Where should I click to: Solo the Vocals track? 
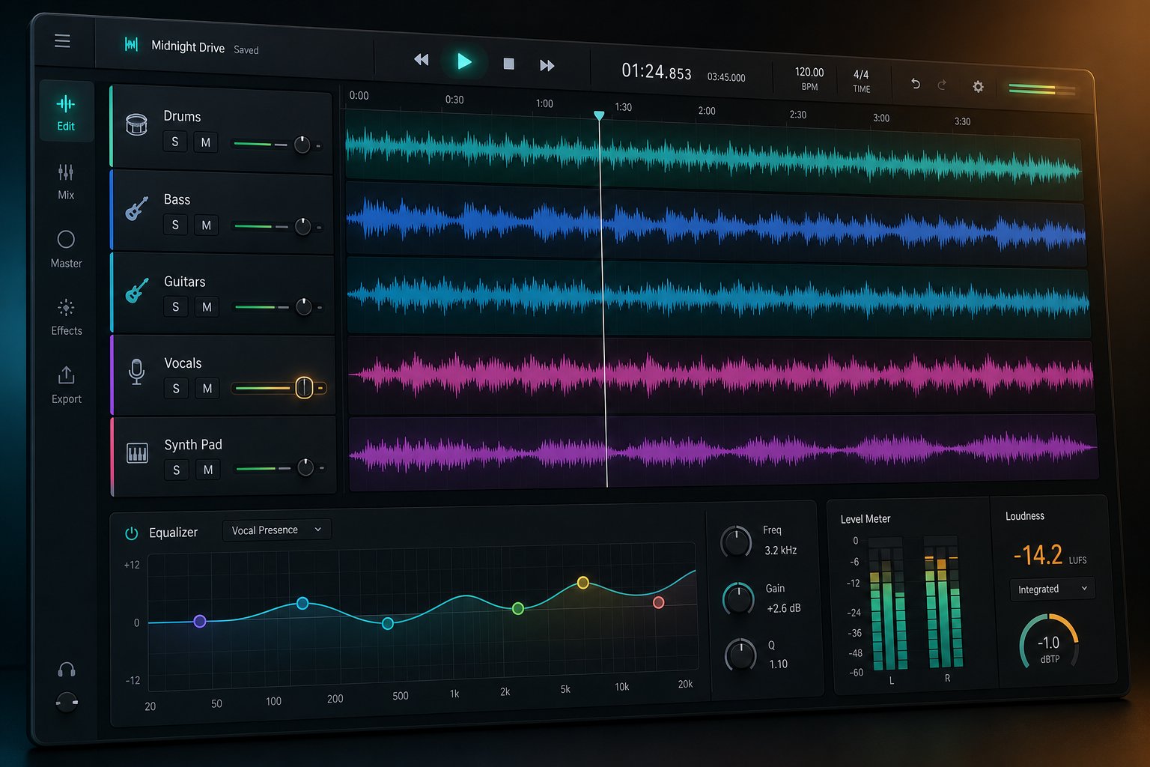click(176, 388)
